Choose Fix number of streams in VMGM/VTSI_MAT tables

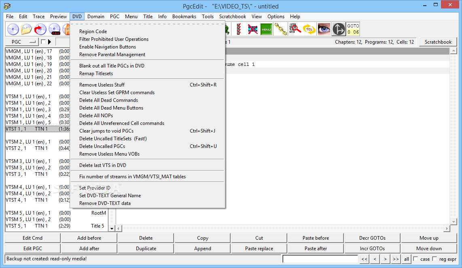[147, 177]
